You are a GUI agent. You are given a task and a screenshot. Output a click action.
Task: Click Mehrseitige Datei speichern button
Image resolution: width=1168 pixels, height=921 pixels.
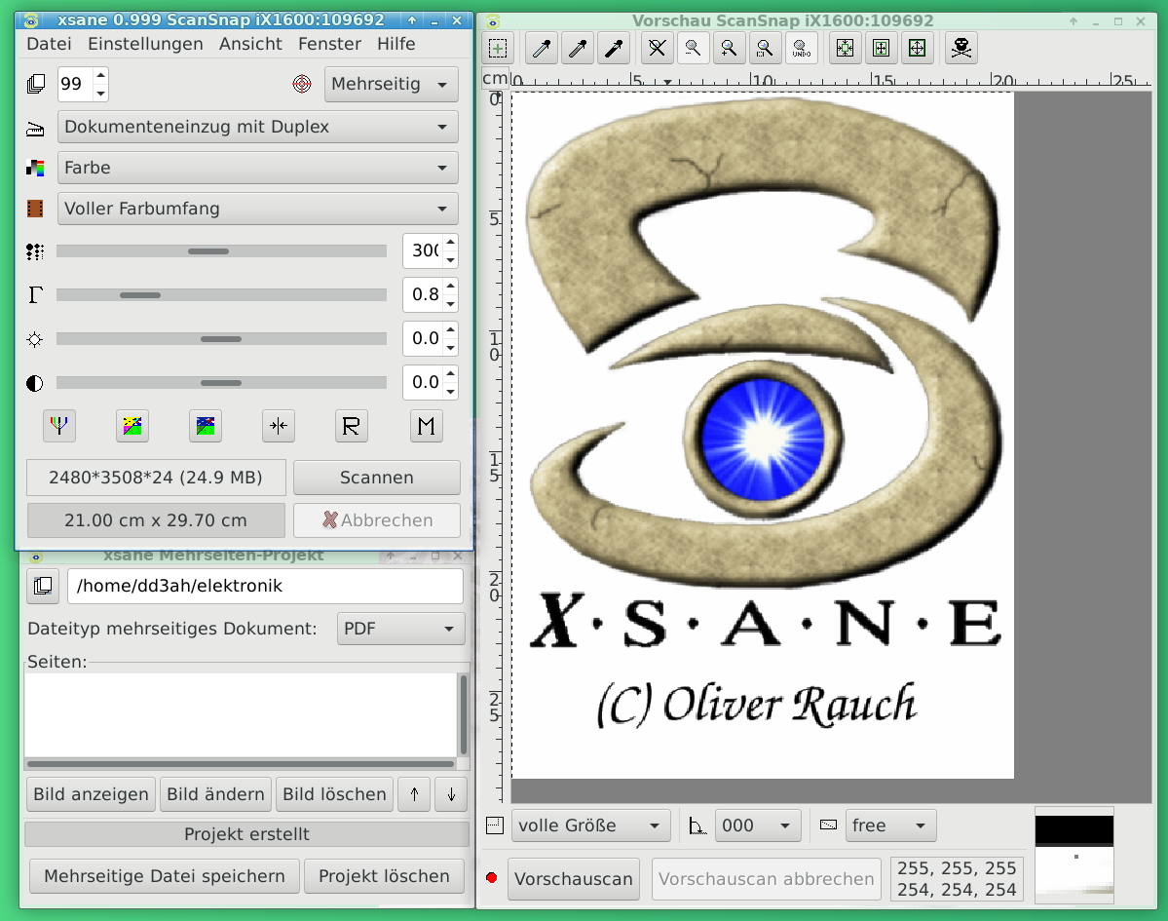point(165,876)
